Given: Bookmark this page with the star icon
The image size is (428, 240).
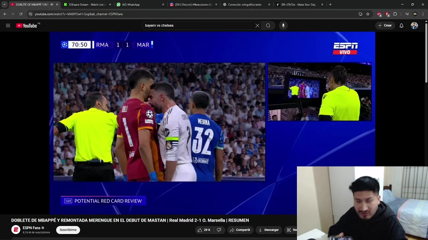Looking at the screenshot, I should 368,14.
